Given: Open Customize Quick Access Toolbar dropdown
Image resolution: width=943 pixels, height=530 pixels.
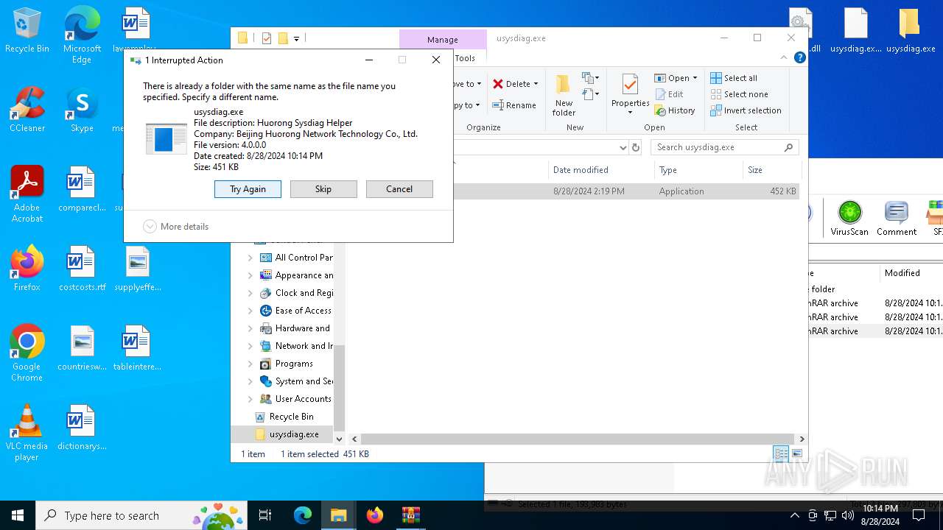Looking at the screenshot, I should 296,38.
